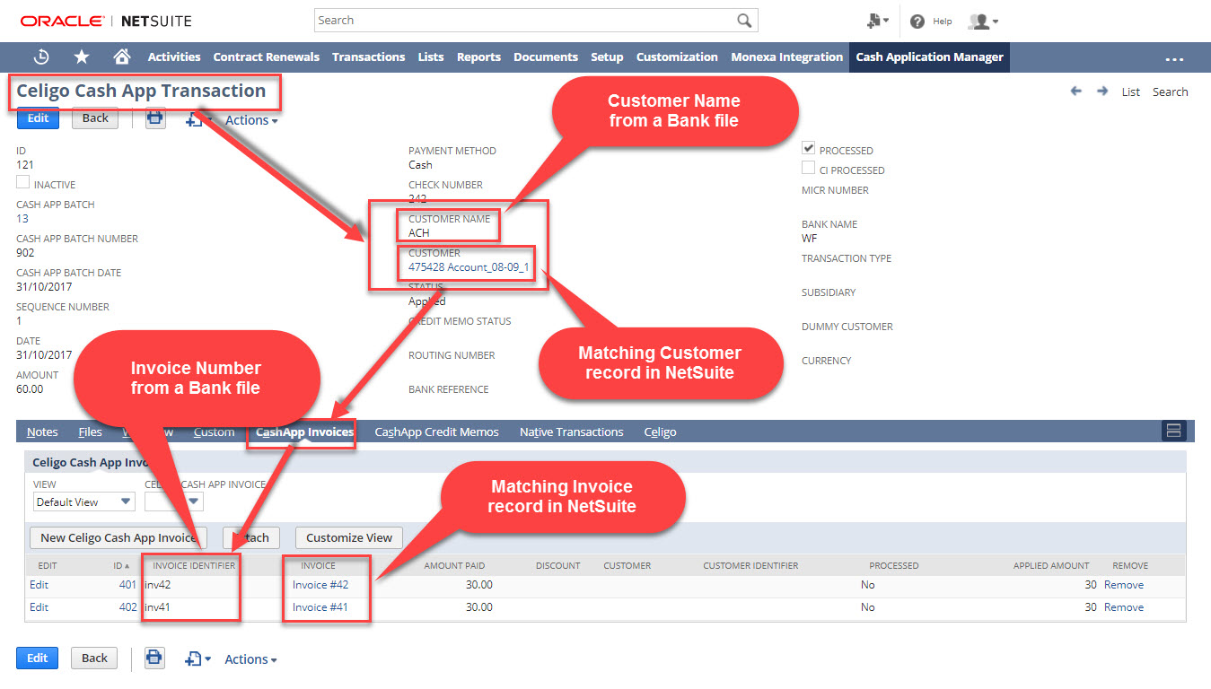
Task: Open the Documents menu
Action: click(x=546, y=57)
